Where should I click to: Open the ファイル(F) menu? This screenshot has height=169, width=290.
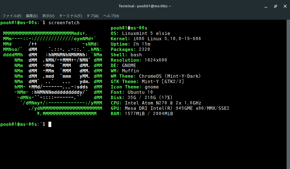[12, 16]
